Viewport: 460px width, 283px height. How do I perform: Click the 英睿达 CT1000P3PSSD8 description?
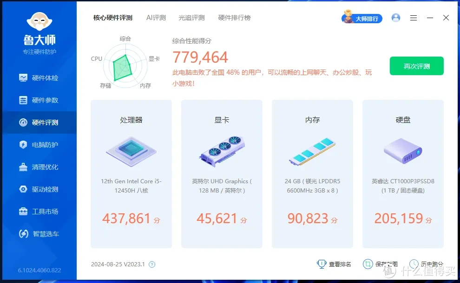tap(403, 186)
